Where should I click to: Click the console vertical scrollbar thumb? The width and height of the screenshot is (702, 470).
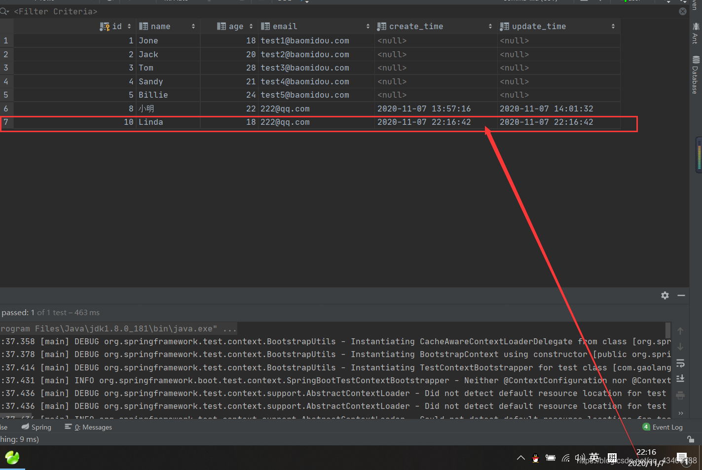tap(668, 329)
